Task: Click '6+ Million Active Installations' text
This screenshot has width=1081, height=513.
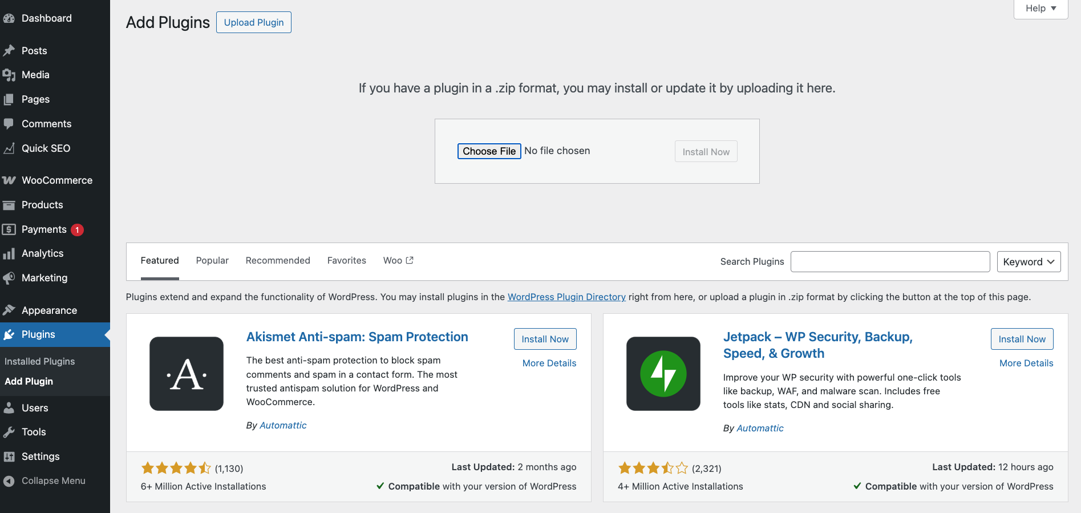Action: click(204, 486)
